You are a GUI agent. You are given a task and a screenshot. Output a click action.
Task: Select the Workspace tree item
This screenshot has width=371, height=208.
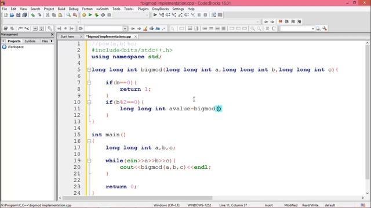(16, 47)
